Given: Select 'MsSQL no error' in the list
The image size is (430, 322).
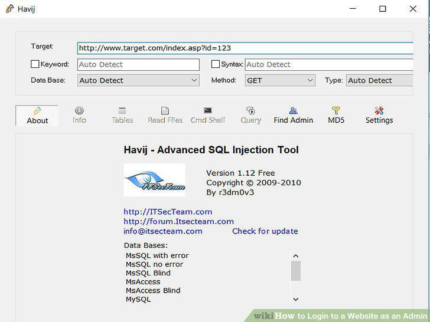Looking at the screenshot, I should point(154,264).
